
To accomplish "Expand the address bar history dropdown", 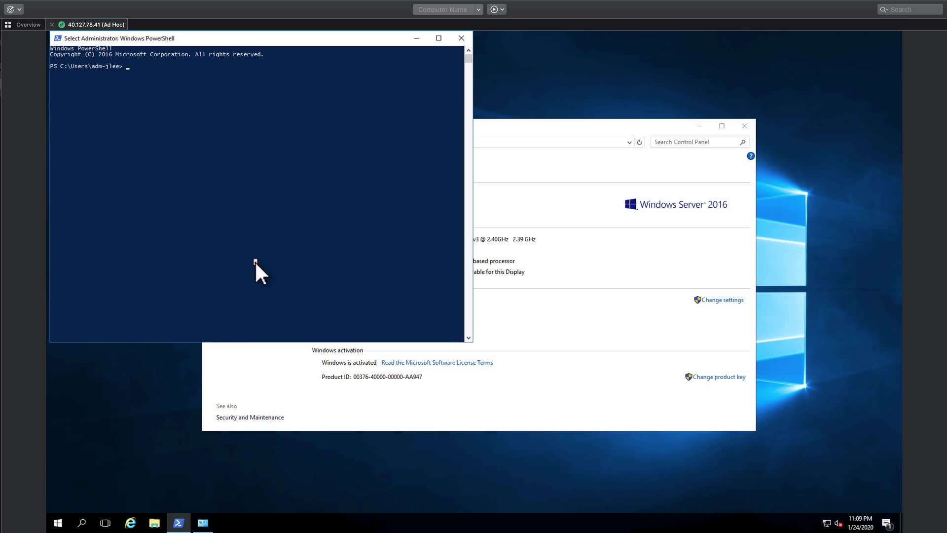I will pyautogui.click(x=629, y=142).
